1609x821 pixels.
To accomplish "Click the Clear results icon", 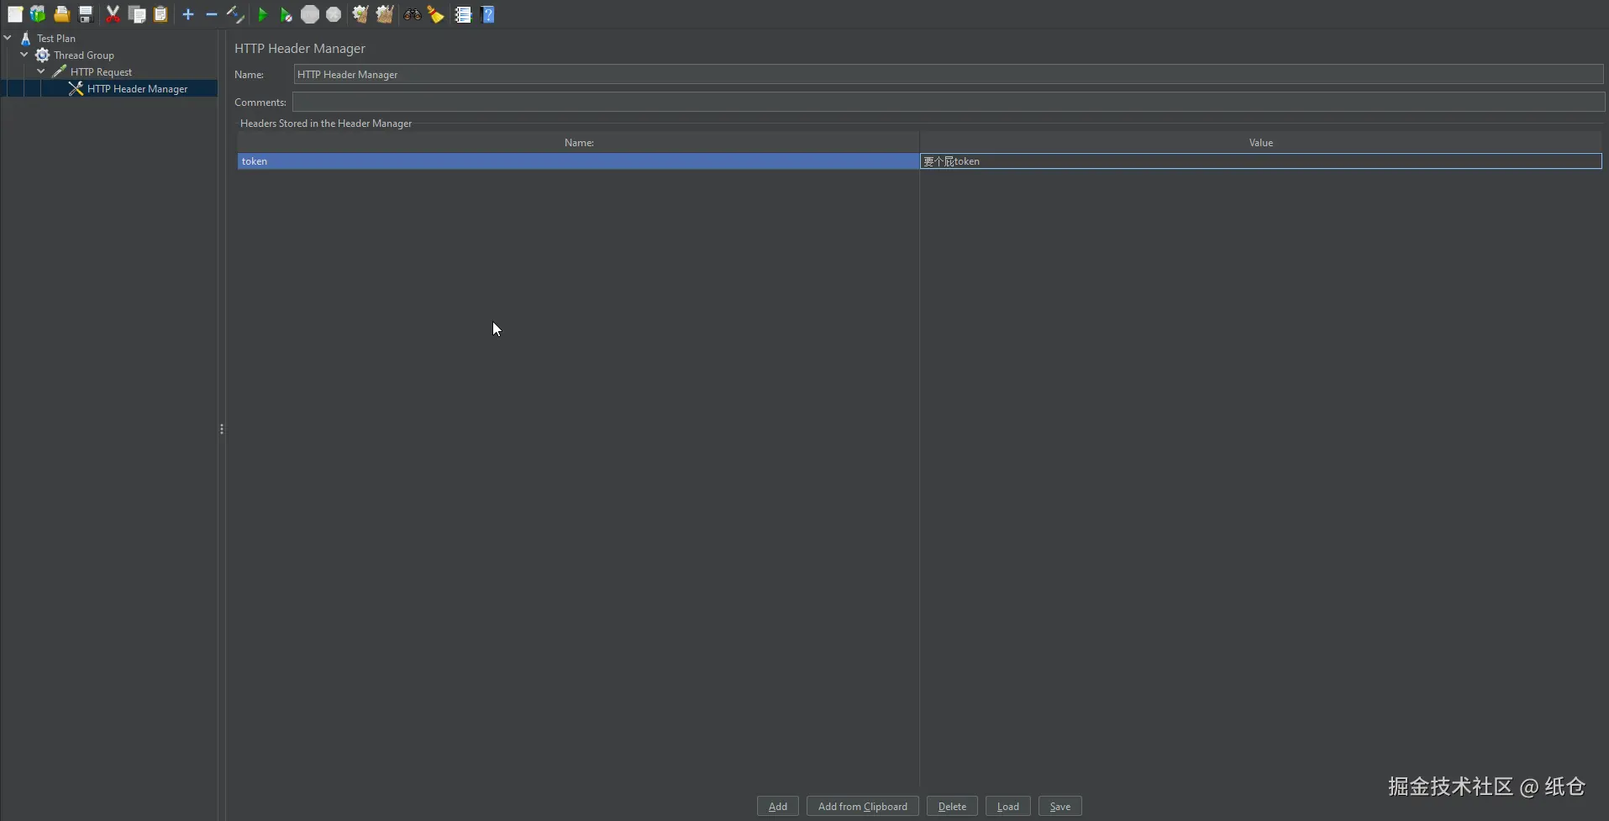I will pos(360,14).
